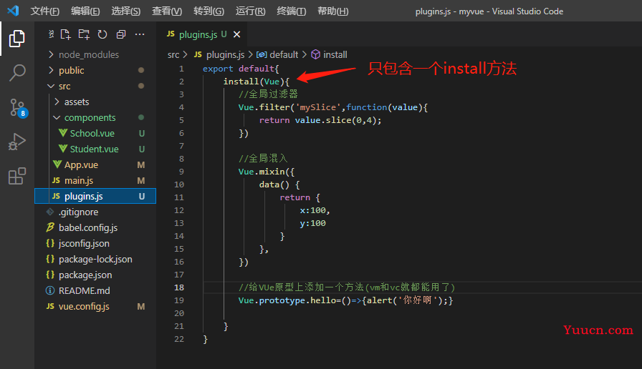642x369 pixels.
Task: Click the cube icon before install breadcrumb
Action: [x=316, y=54]
